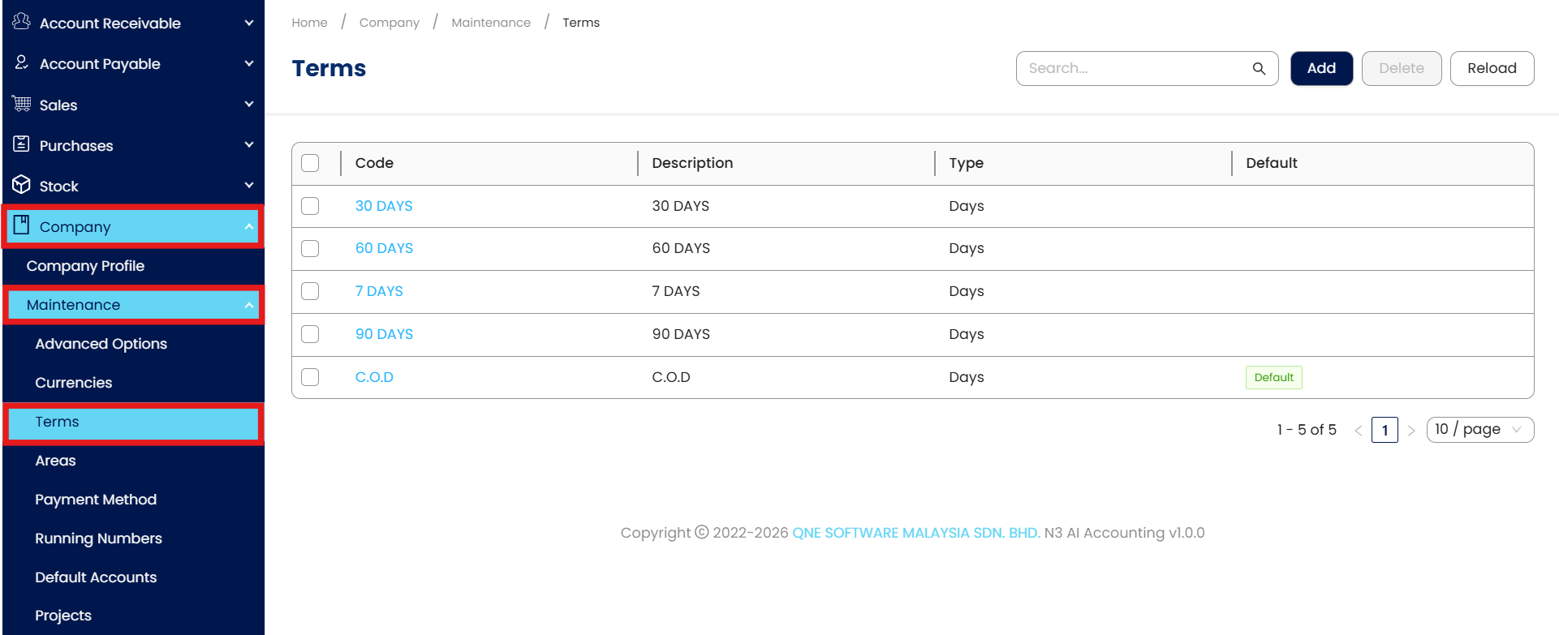Viewport: 1559px width, 635px height.
Task: Select the C.O.D row checkbox
Action: pyautogui.click(x=310, y=377)
